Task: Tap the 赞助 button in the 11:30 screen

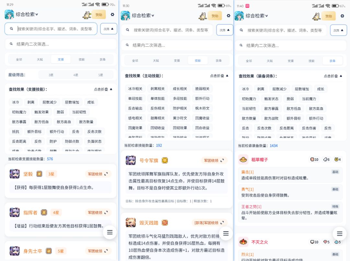Action: click(215, 16)
